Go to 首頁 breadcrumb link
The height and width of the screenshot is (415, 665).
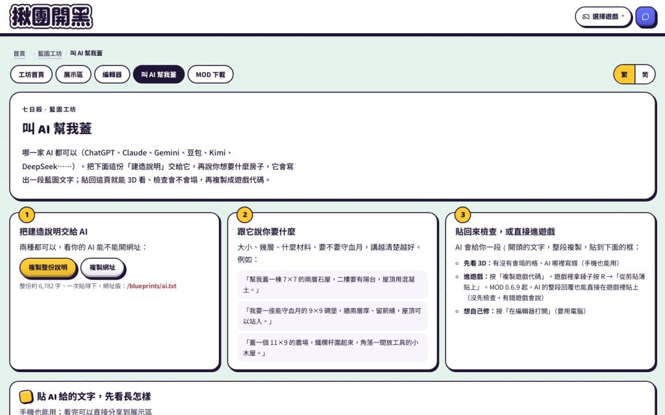point(19,53)
